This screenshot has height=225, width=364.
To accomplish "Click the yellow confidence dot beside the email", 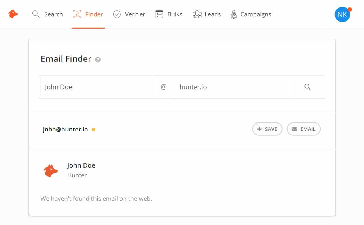I will (x=93, y=130).
